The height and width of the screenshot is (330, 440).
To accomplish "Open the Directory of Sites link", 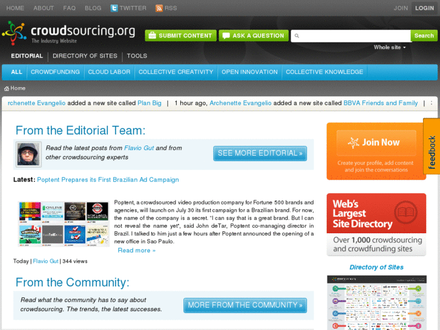I will click(376, 268).
